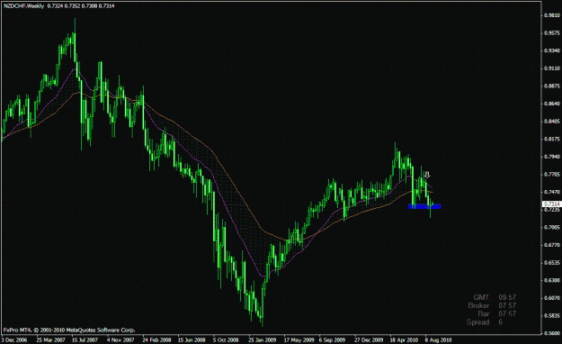
Task: Click the 0.7470 price axis label
Action: coord(551,192)
